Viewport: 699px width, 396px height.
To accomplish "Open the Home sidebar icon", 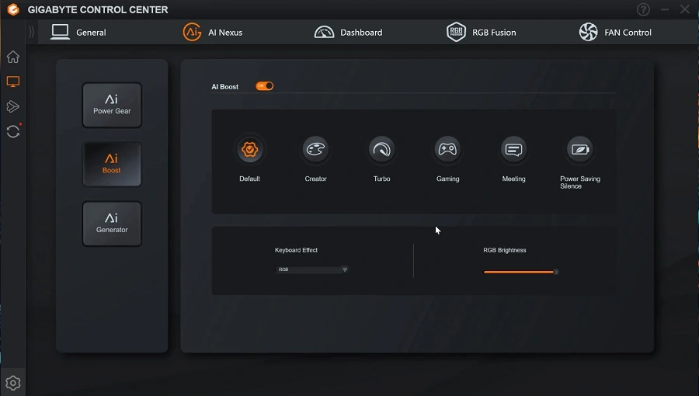I will tap(13, 57).
